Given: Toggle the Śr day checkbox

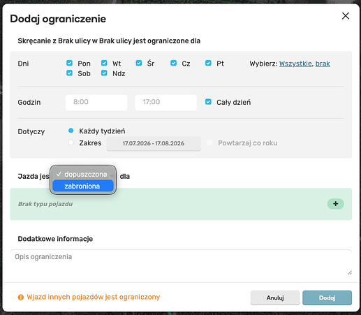Looking at the screenshot, I should (139, 63).
